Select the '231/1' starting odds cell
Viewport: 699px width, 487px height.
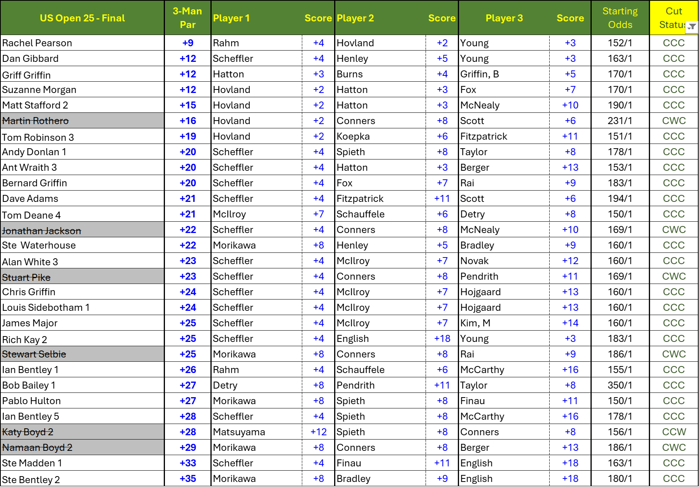click(620, 121)
